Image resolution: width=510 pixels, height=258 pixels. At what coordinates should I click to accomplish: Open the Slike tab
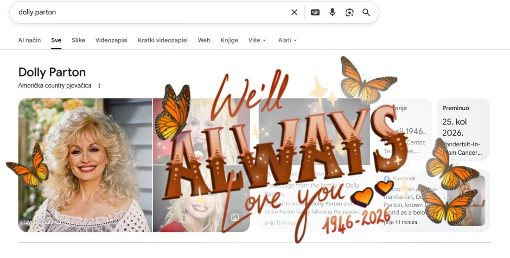[x=78, y=40]
